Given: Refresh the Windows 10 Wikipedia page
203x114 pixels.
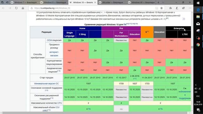Looking at the screenshot, I should tap(16, 8).
